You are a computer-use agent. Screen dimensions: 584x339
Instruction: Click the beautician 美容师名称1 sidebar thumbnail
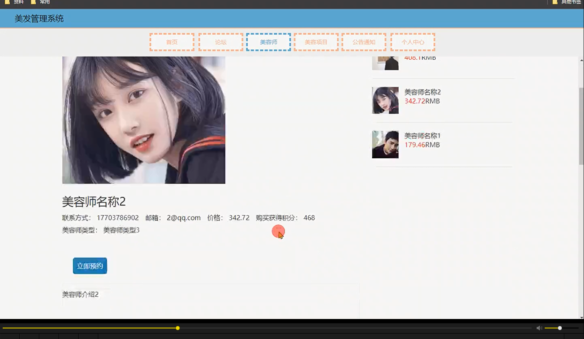click(385, 144)
